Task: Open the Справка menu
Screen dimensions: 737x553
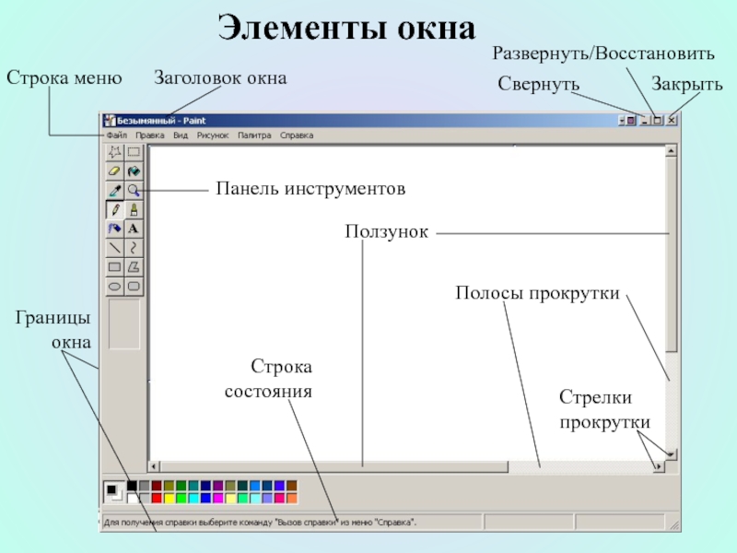Action: [x=297, y=135]
